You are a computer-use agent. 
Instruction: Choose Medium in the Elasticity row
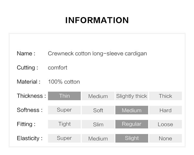pyautogui.click(x=98, y=138)
